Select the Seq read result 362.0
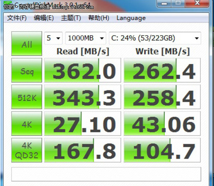214x186 pixels. [x=83, y=70]
